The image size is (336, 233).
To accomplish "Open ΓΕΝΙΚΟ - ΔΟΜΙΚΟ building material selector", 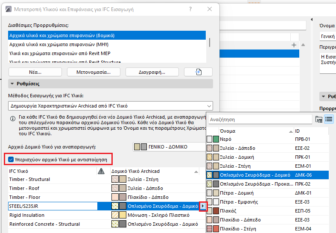I will [x=169, y=147].
